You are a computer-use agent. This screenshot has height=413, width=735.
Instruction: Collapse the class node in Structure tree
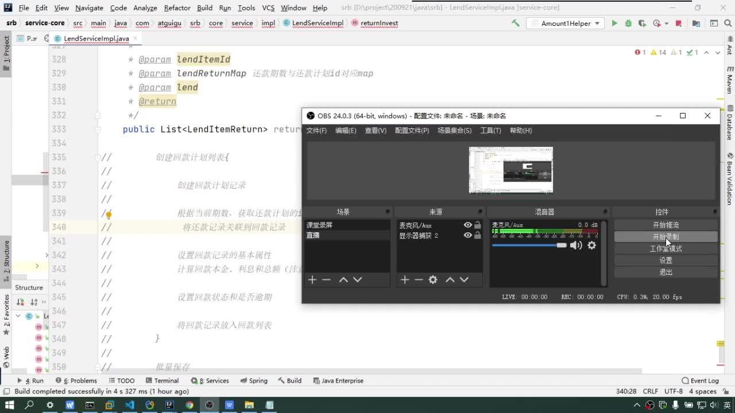pyautogui.click(x=18, y=316)
